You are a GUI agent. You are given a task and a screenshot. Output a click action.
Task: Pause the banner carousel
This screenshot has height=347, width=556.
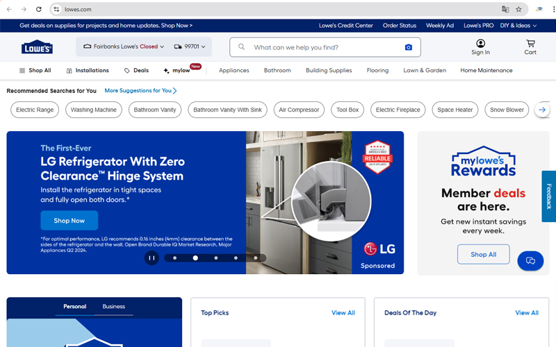coord(152,257)
